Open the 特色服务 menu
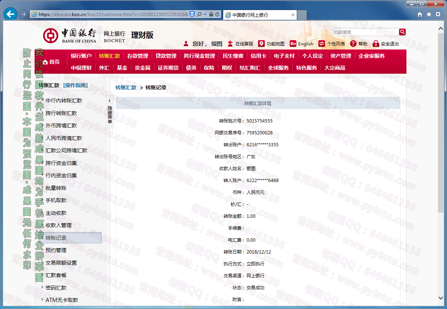The width and height of the screenshot is (447, 309). click(x=306, y=68)
